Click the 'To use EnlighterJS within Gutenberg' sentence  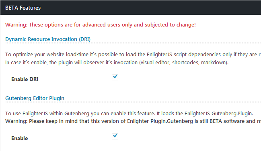[129, 114]
